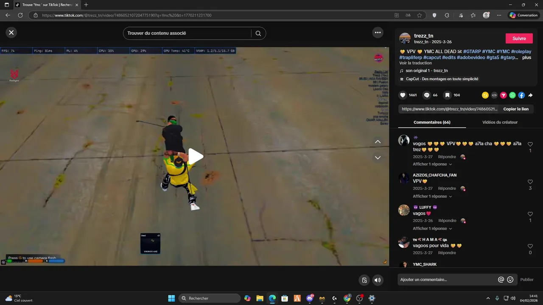Focus the Trouver du contenu associé search
543x305 pixels.
pyautogui.click(x=187, y=33)
